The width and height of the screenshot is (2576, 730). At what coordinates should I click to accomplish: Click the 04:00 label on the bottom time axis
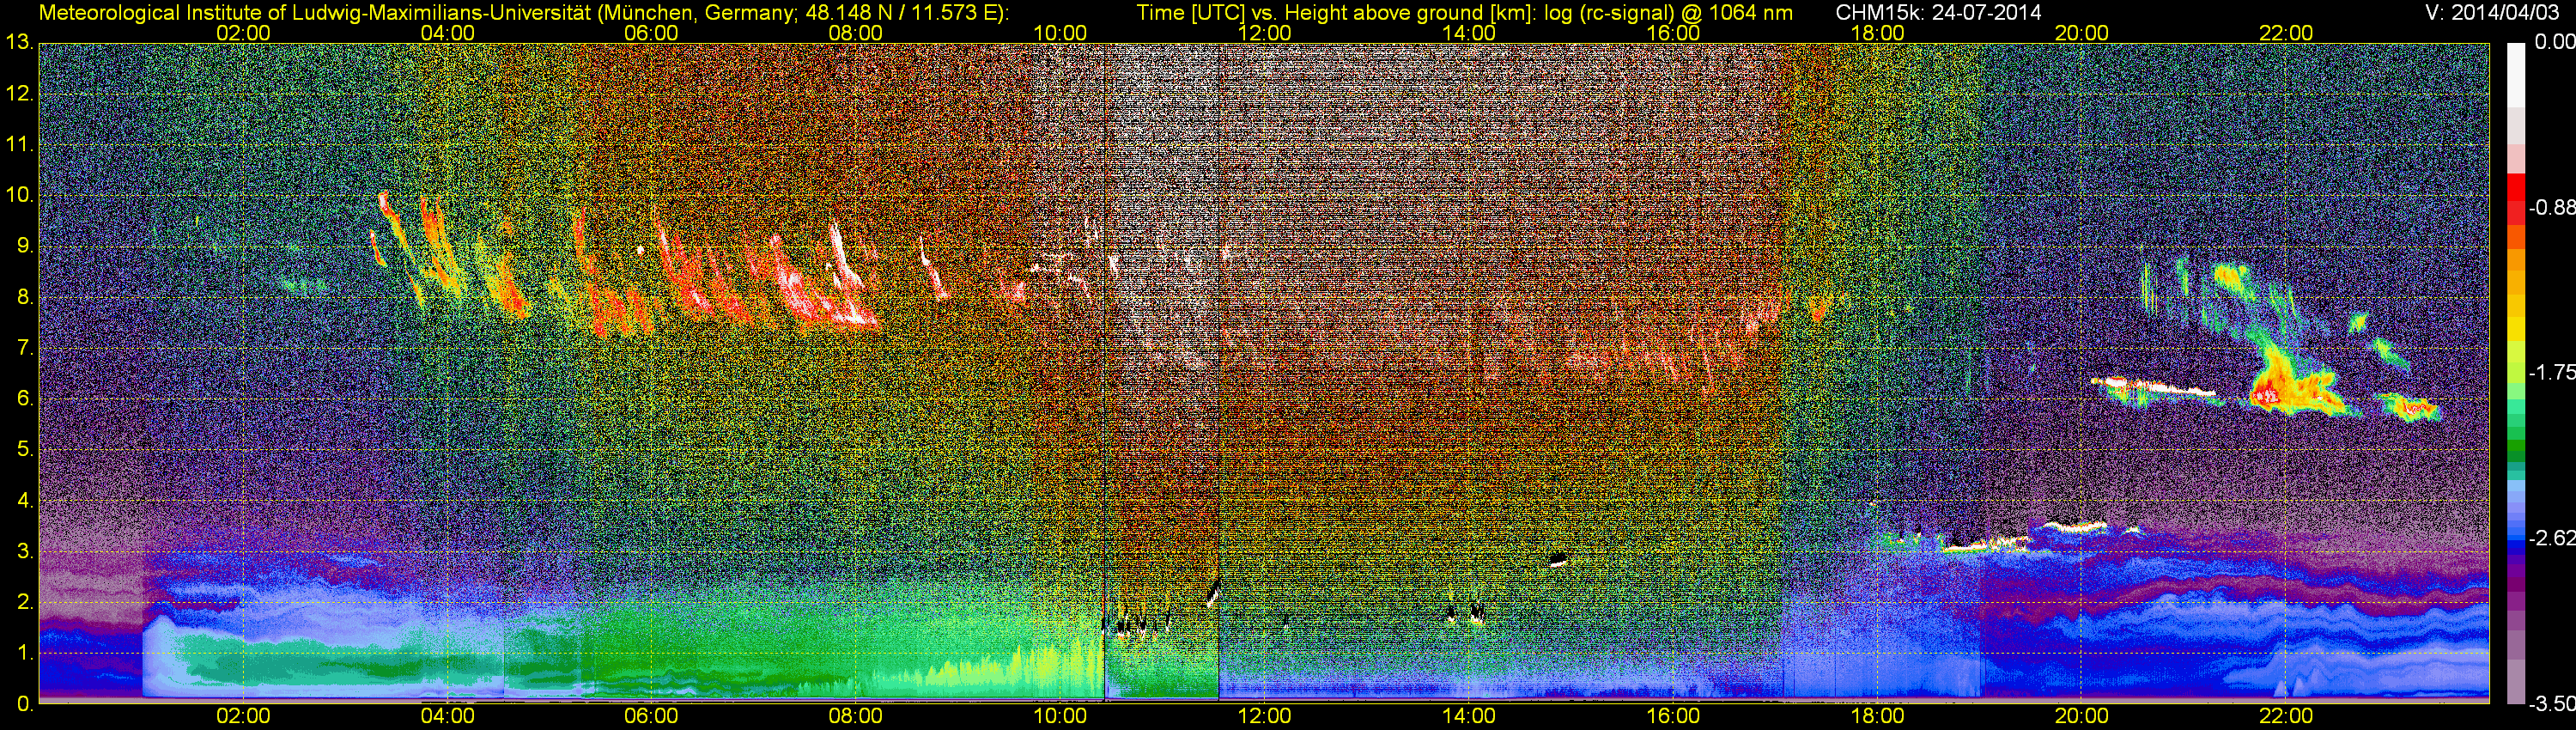pyautogui.click(x=447, y=716)
